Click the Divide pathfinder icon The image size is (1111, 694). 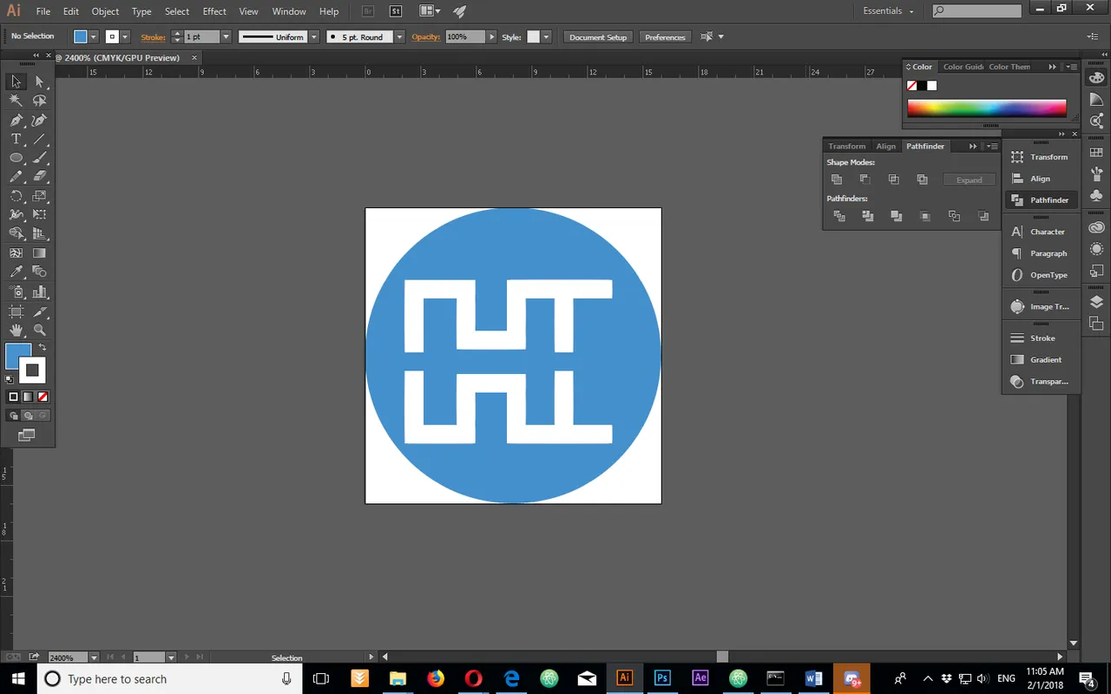839,216
